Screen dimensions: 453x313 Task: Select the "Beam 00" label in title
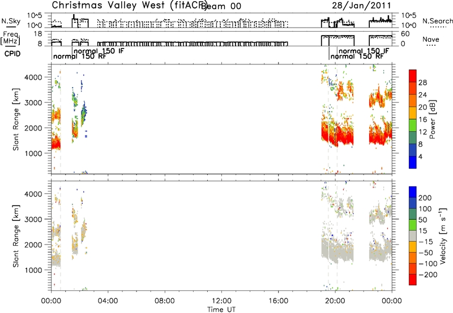tap(222, 6)
